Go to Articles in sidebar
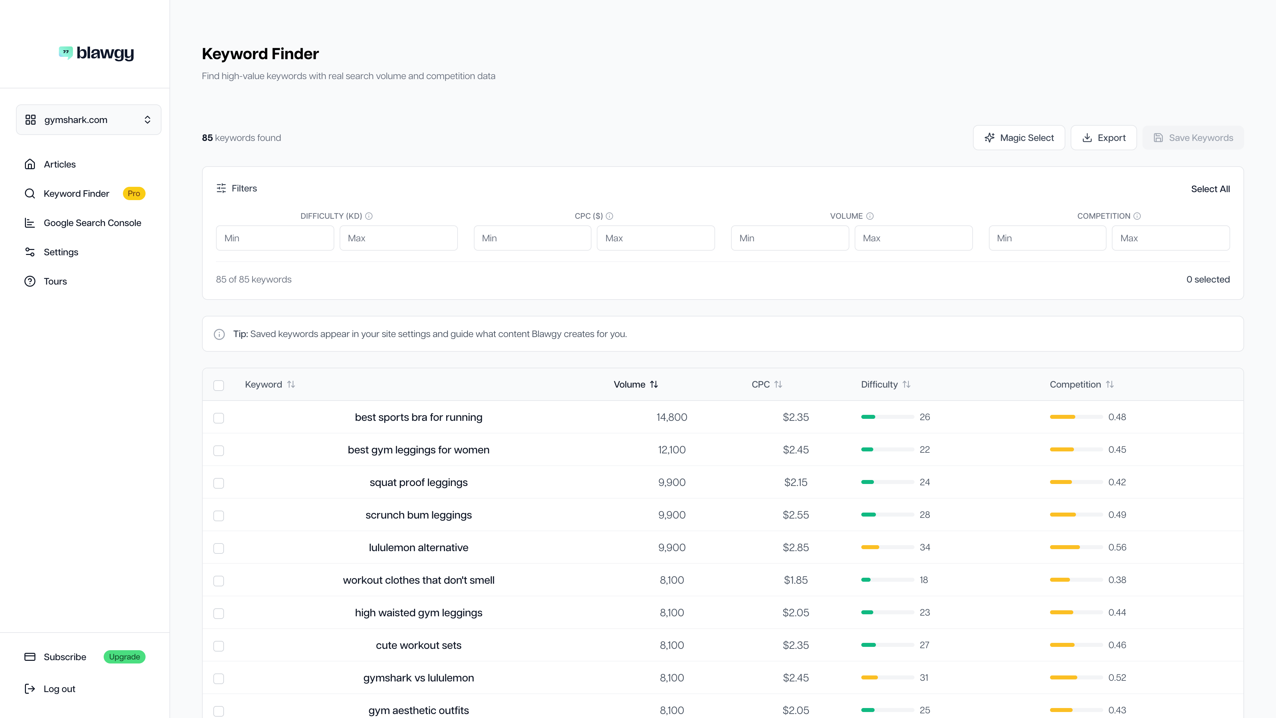1276x718 pixels. pos(59,164)
